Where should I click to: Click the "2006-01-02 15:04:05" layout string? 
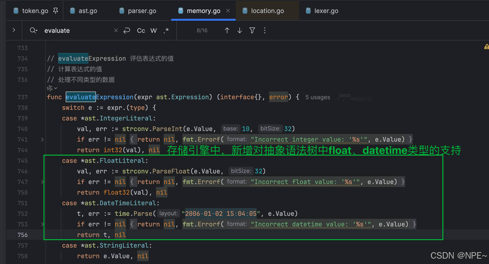click(221, 214)
